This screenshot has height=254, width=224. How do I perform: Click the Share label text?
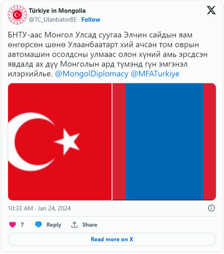tap(90, 225)
